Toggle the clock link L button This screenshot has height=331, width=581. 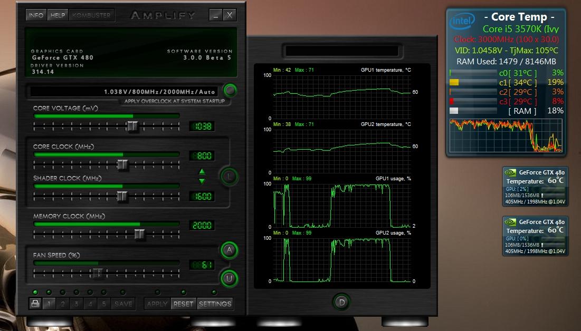[x=229, y=177]
